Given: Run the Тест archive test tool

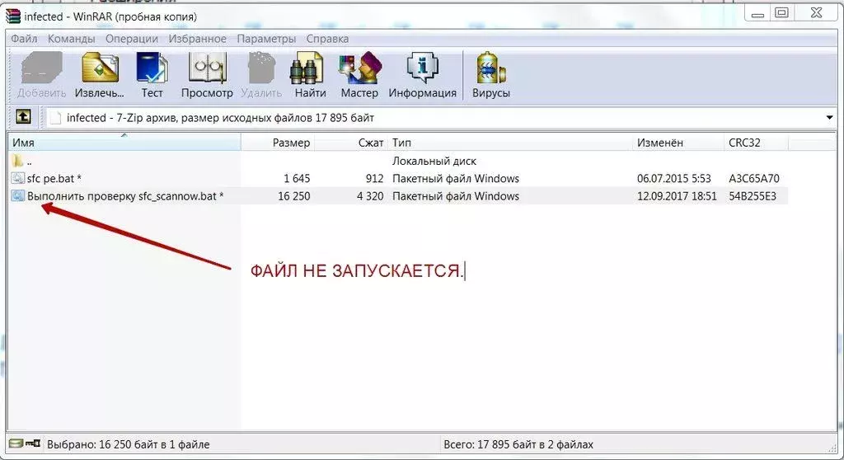Looking at the screenshot, I should click(x=152, y=68).
